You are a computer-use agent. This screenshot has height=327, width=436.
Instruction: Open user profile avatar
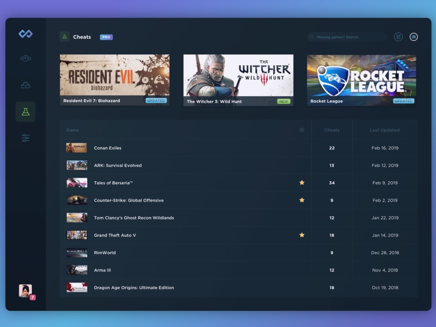[25, 291]
